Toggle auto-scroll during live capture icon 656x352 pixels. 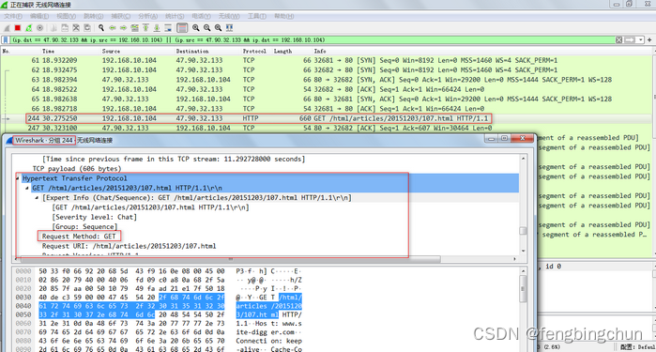tap(168, 28)
